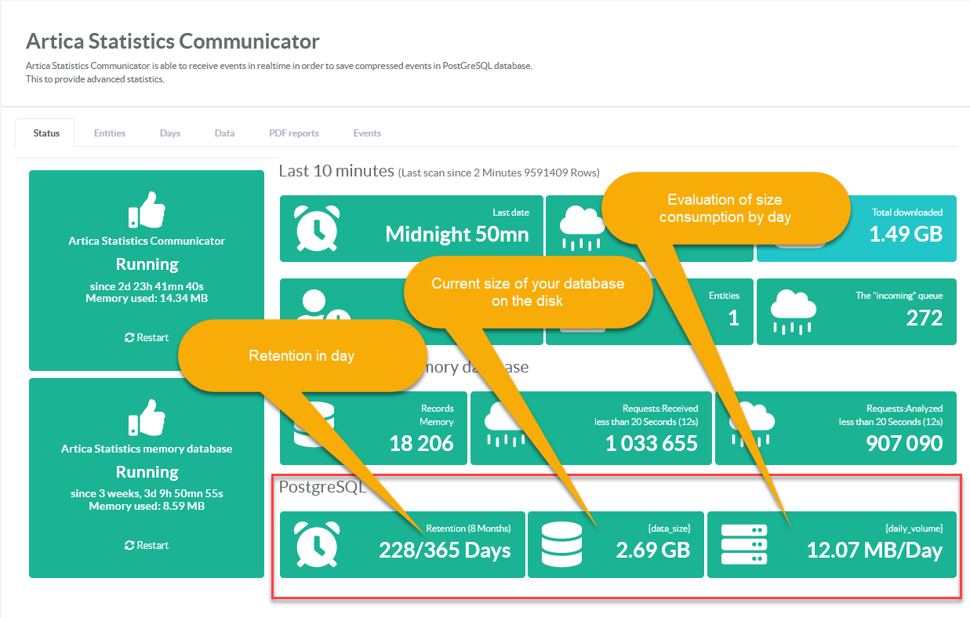970x618 pixels.
Task: Click the alarm clock icon in Retention tile
Action: coord(318,544)
